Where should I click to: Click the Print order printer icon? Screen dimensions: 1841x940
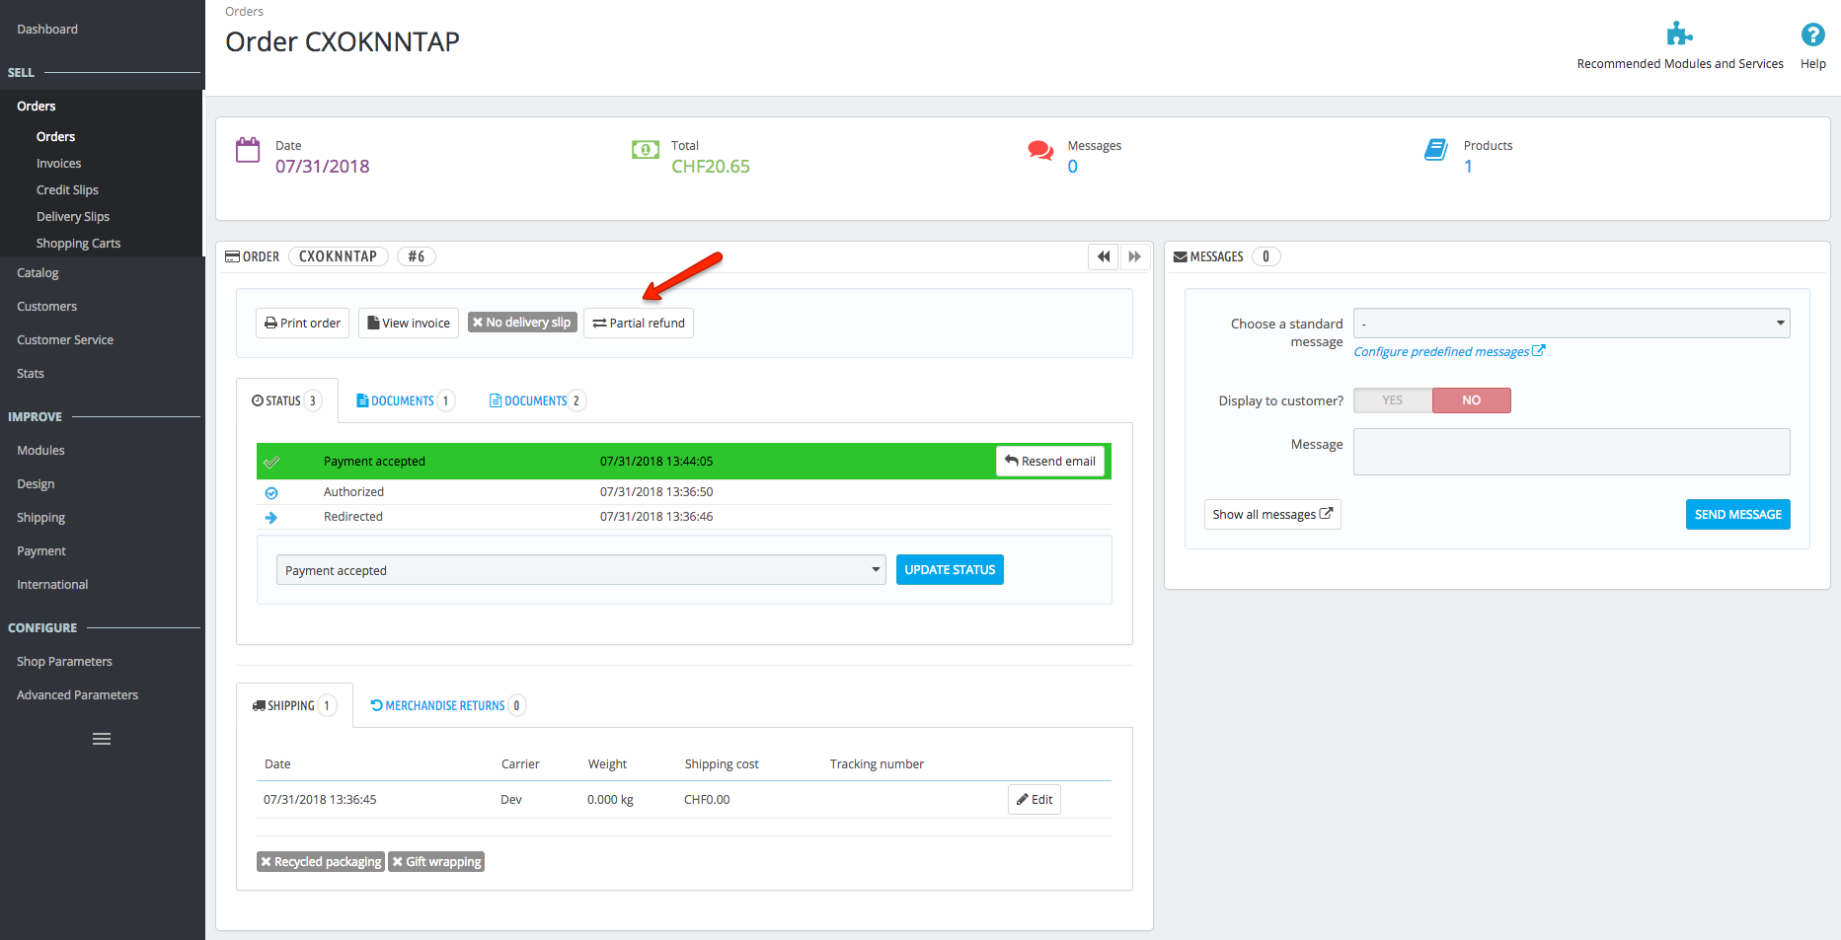point(271,323)
